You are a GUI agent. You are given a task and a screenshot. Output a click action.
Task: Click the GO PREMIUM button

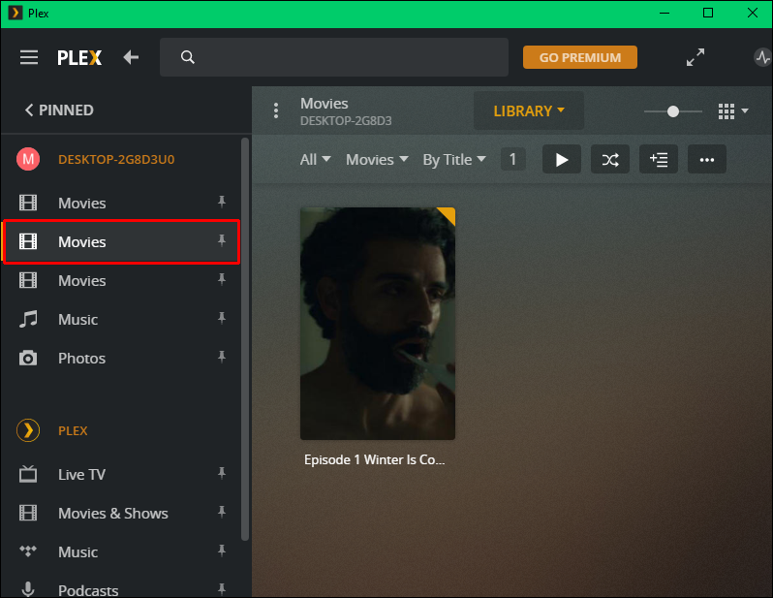579,57
